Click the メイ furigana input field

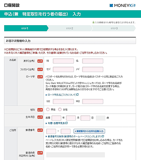coord(93,70)
